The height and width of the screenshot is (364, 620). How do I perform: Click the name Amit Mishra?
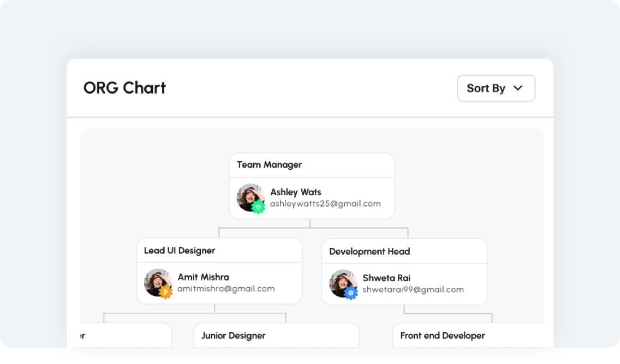click(203, 277)
